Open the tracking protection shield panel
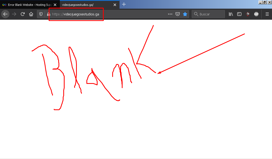 [x=41, y=14]
